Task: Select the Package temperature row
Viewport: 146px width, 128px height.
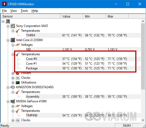Action: coord(83,68)
